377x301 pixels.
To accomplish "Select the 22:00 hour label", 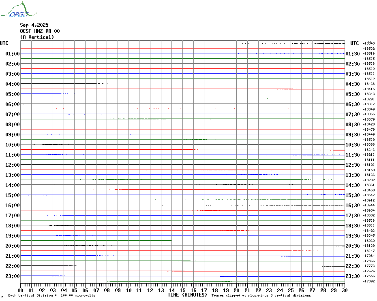I will pyautogui.click(x=13, y=266).
